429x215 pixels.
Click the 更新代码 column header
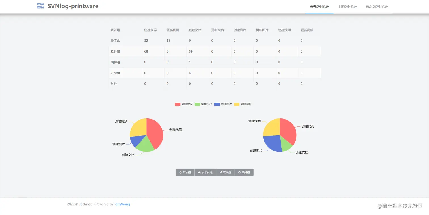pos(173,30)
